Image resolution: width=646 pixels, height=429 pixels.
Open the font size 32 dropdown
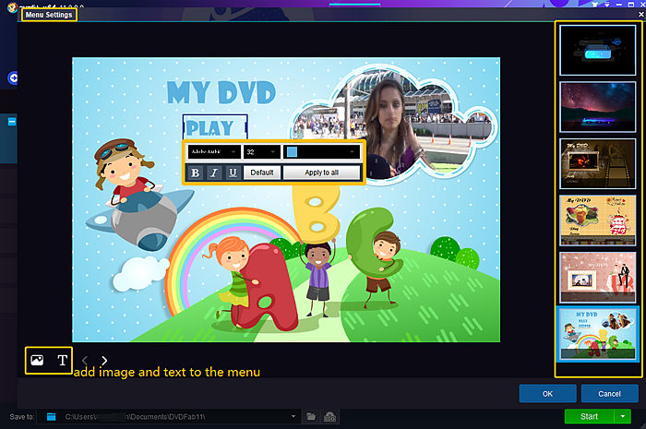coord(262,151)
